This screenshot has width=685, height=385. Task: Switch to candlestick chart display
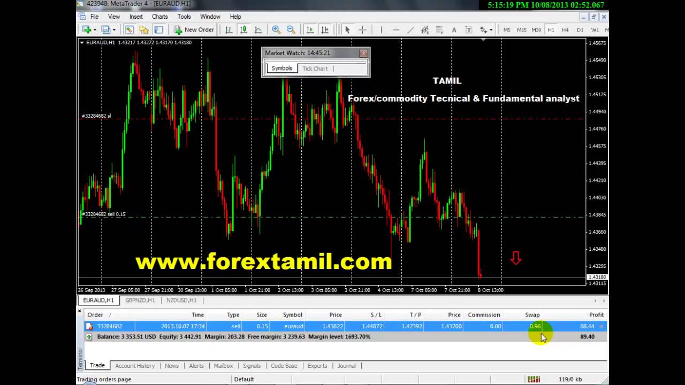click(243, 30)
